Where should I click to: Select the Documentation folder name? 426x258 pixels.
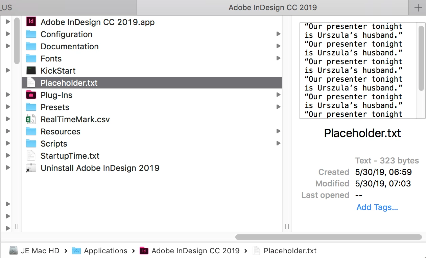pos(70,47)
